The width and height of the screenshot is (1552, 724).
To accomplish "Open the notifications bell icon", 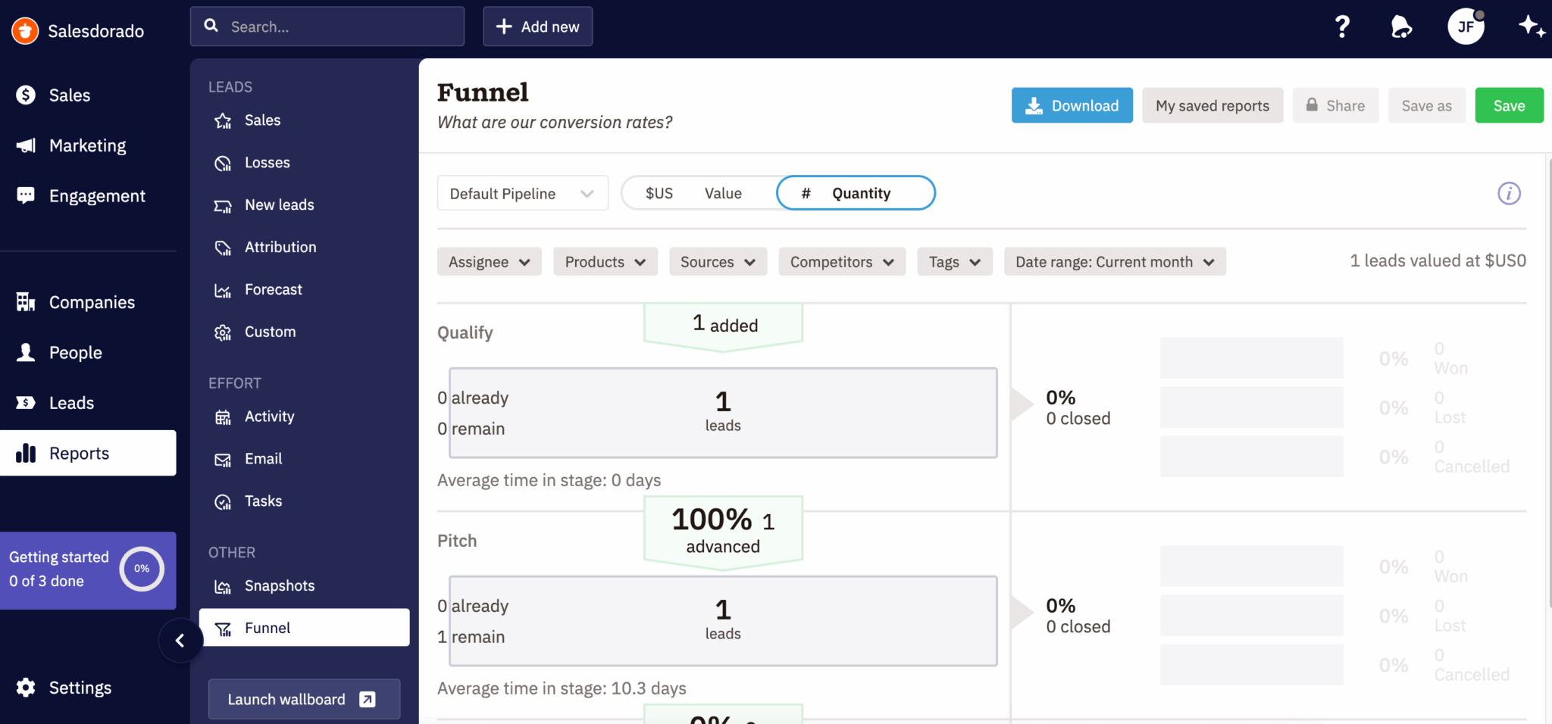I will pyautogui.click(x=1401, y=27).
